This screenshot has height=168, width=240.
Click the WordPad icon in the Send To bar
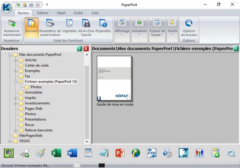click(88, 153)
